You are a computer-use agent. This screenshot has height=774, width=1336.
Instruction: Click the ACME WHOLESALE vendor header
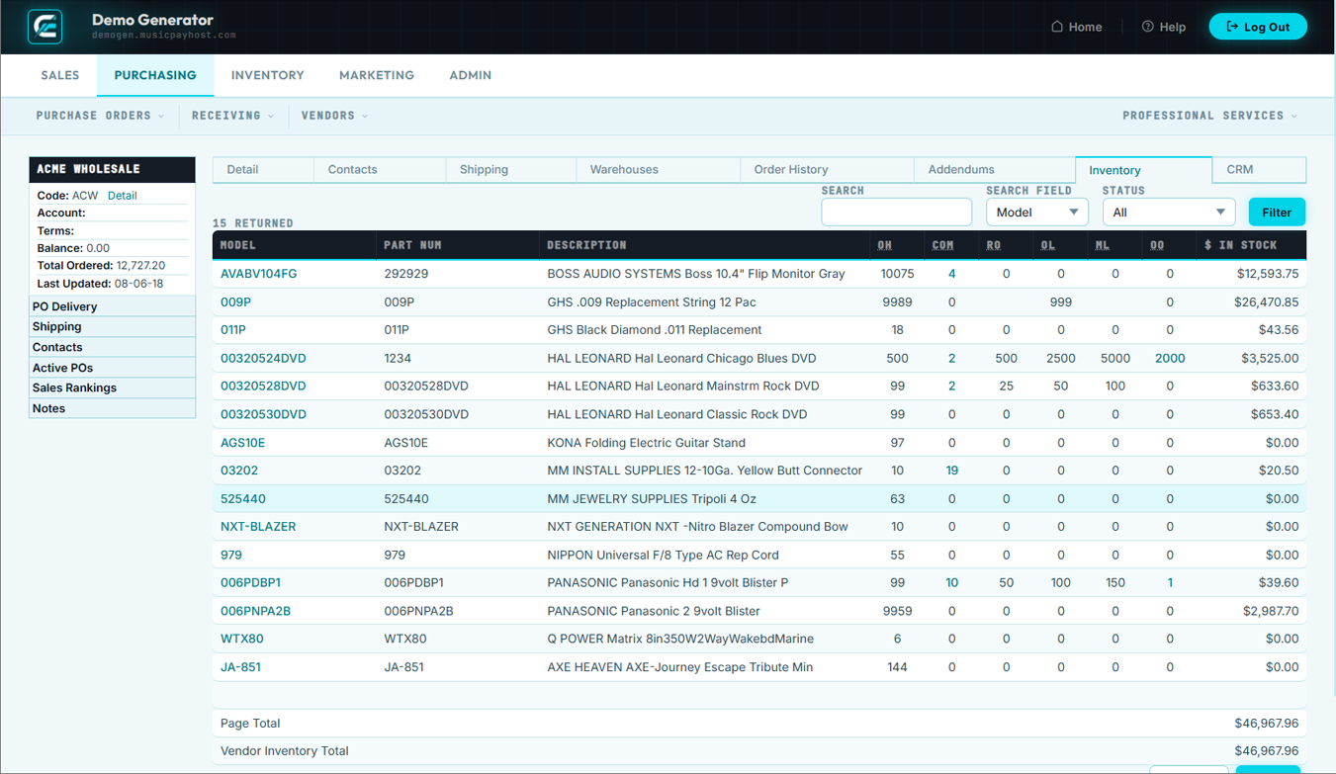click(113, 169)
